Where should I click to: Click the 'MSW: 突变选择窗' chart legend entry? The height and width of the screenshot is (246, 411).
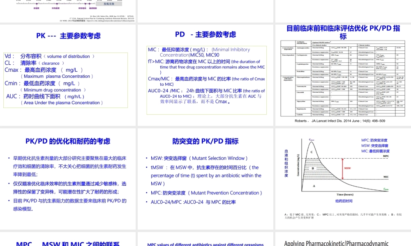pos(375,146)
